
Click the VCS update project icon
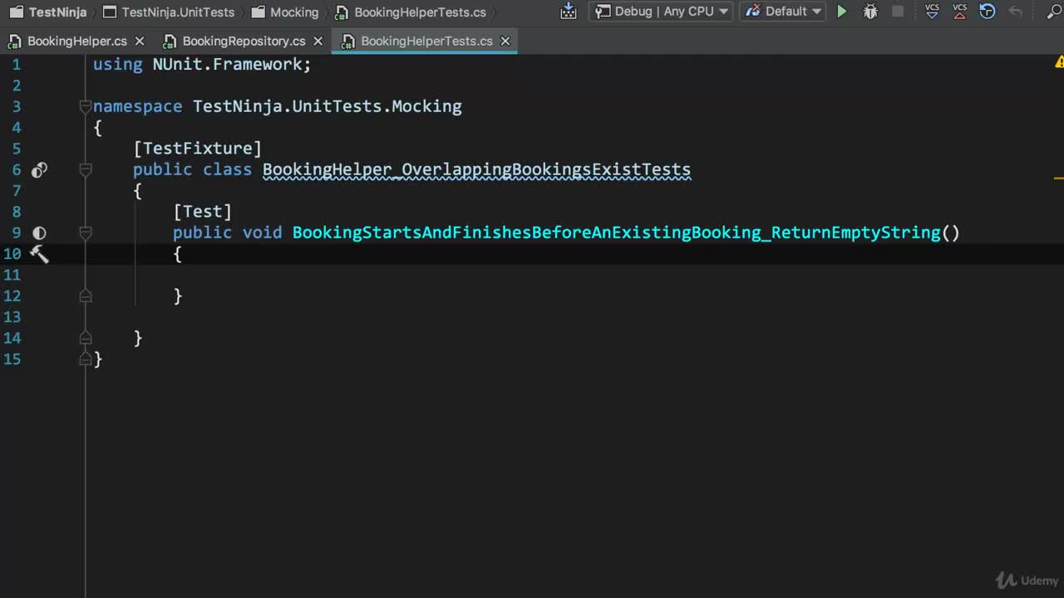932,12
